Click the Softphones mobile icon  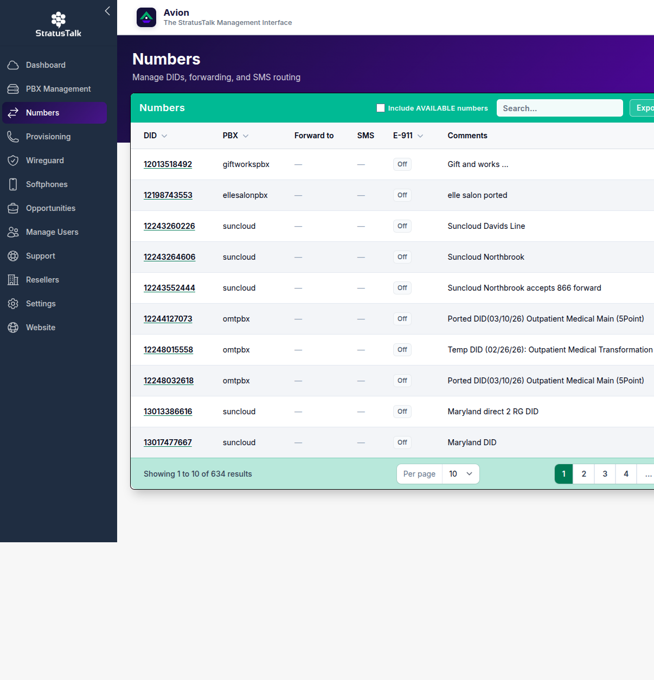[x=13, y=184]
